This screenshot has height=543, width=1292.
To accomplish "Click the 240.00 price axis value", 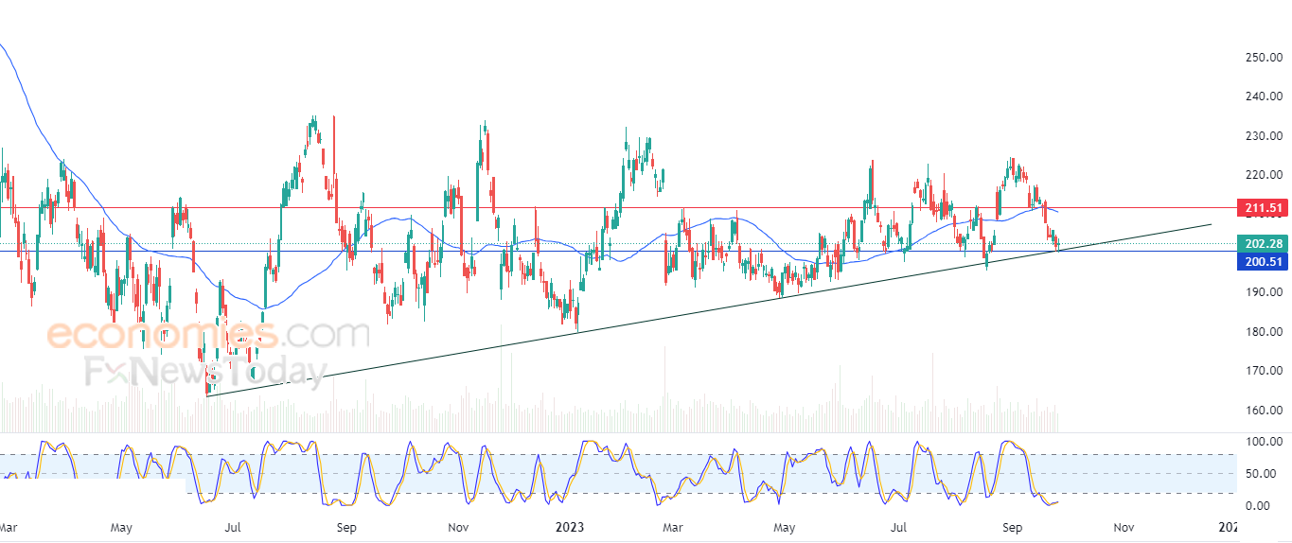I will pos(1265,96).
